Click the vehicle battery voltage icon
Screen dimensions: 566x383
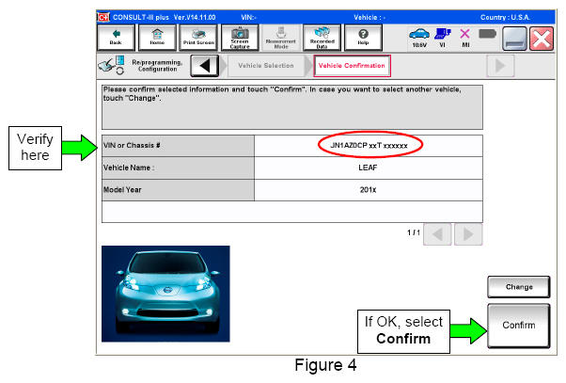click(419, 38)
